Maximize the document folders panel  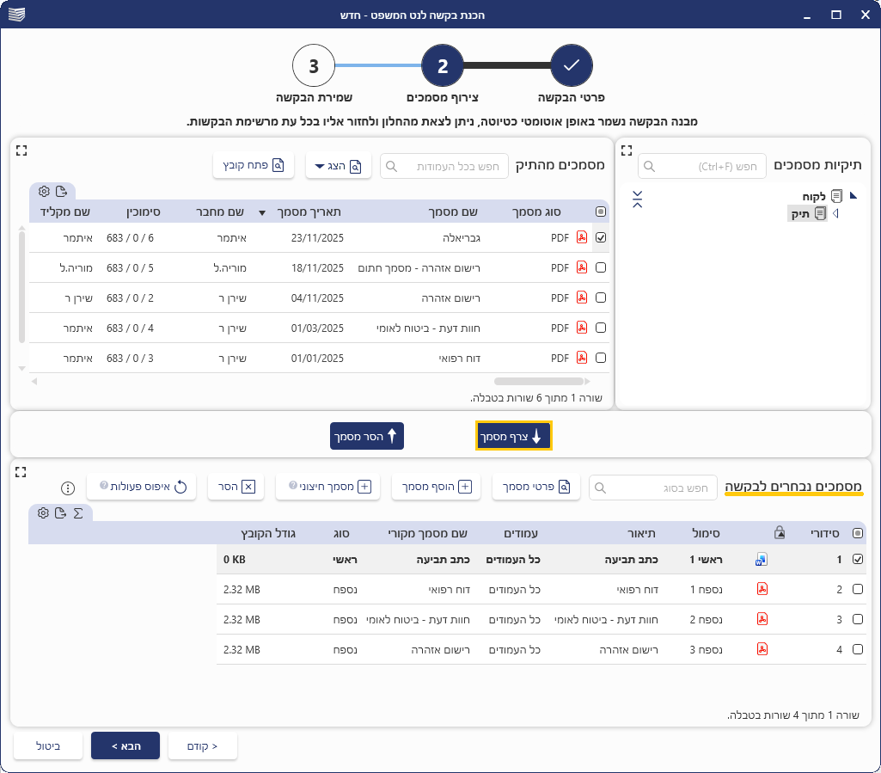point(627,150)
